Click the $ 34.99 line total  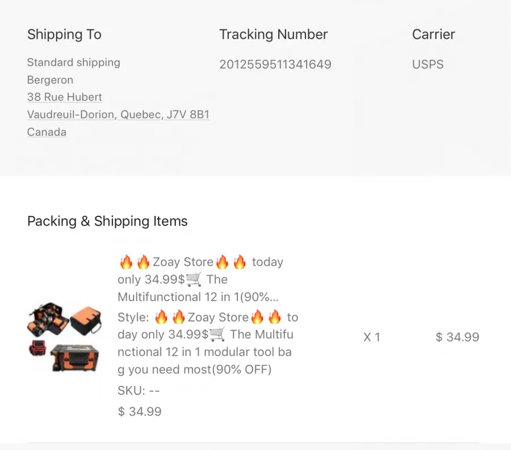click(457, 337)
